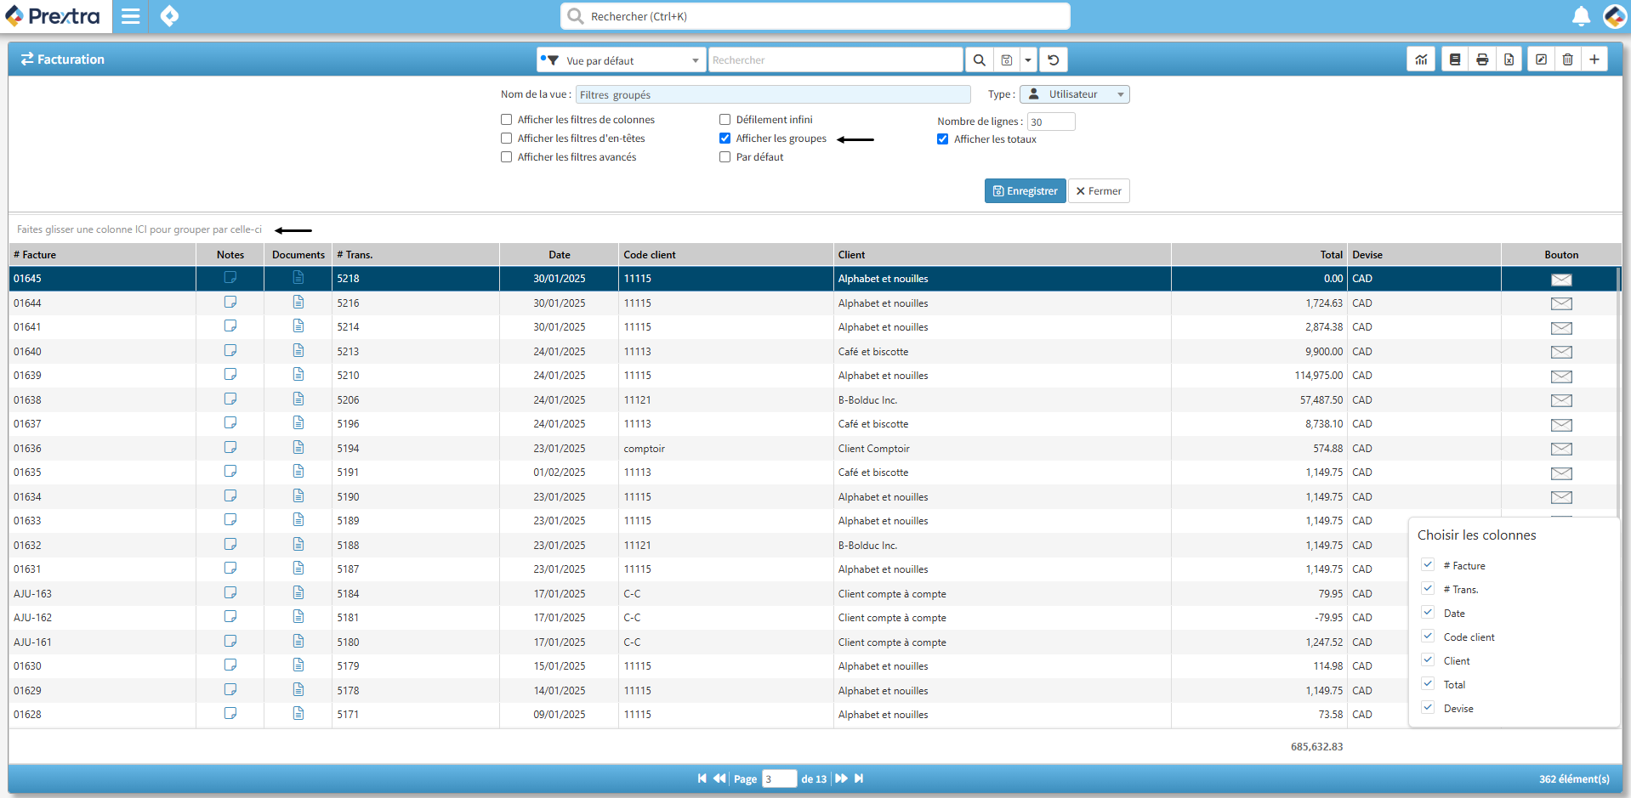Viewport: 1631px width, 798px height.
Task: Click the Enregistrer button
Action: pos(1026,191)
